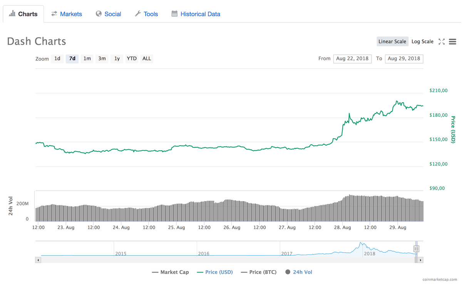Set zoom range to 1d
Screen dimensions: 462x286
(57, 59)
